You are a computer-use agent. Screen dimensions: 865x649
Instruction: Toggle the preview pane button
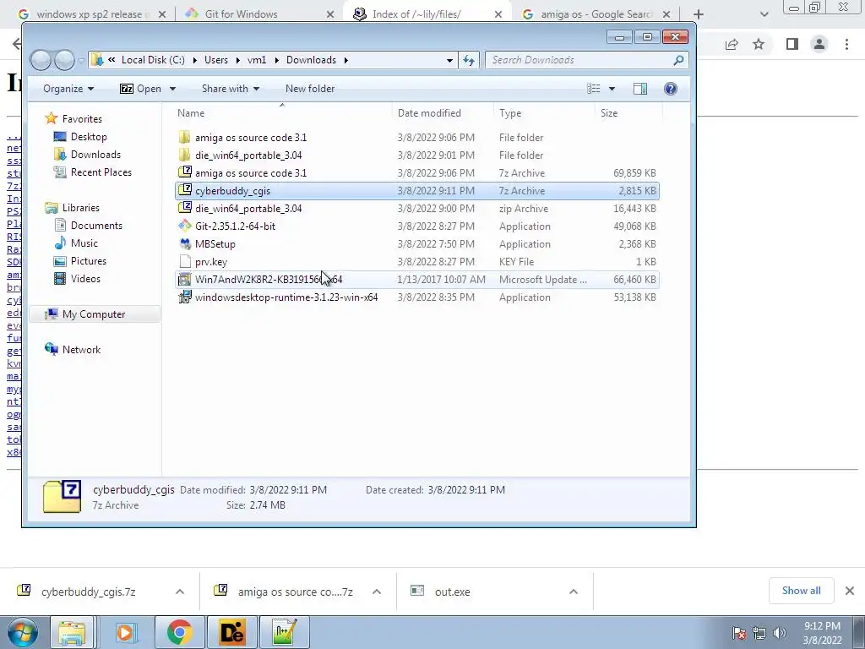coord(640,89)
